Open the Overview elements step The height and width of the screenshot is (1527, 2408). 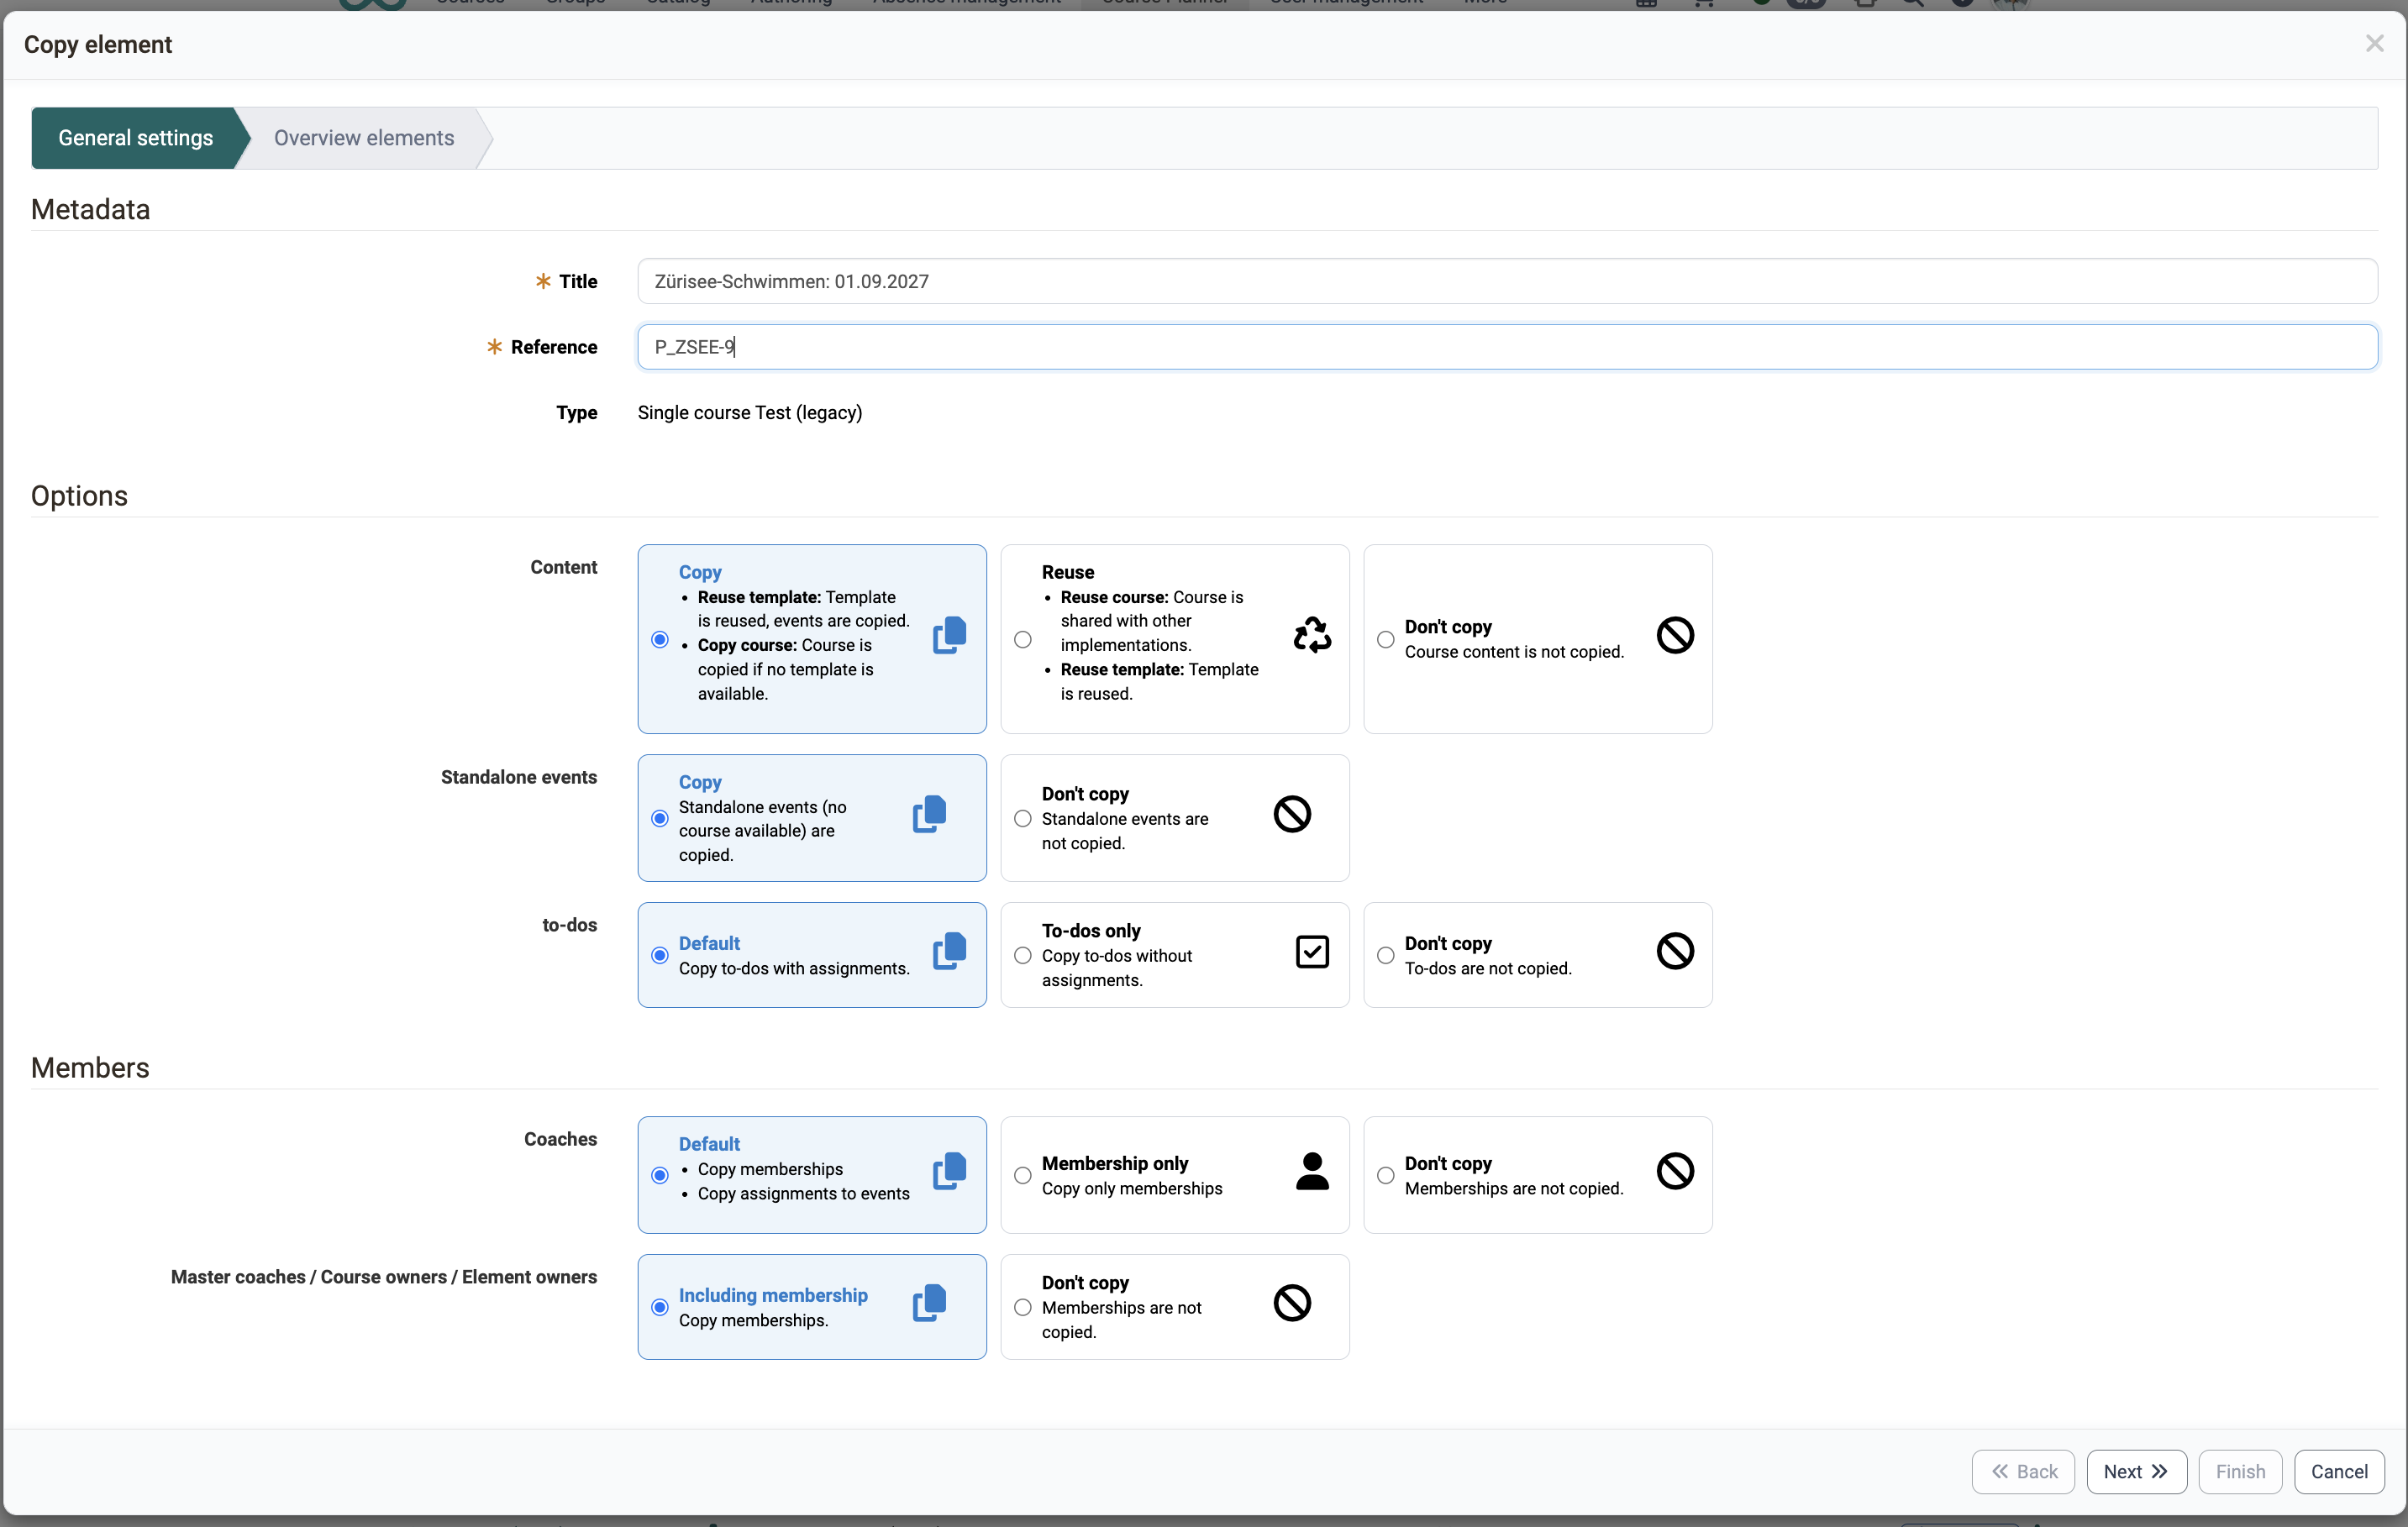364,138
